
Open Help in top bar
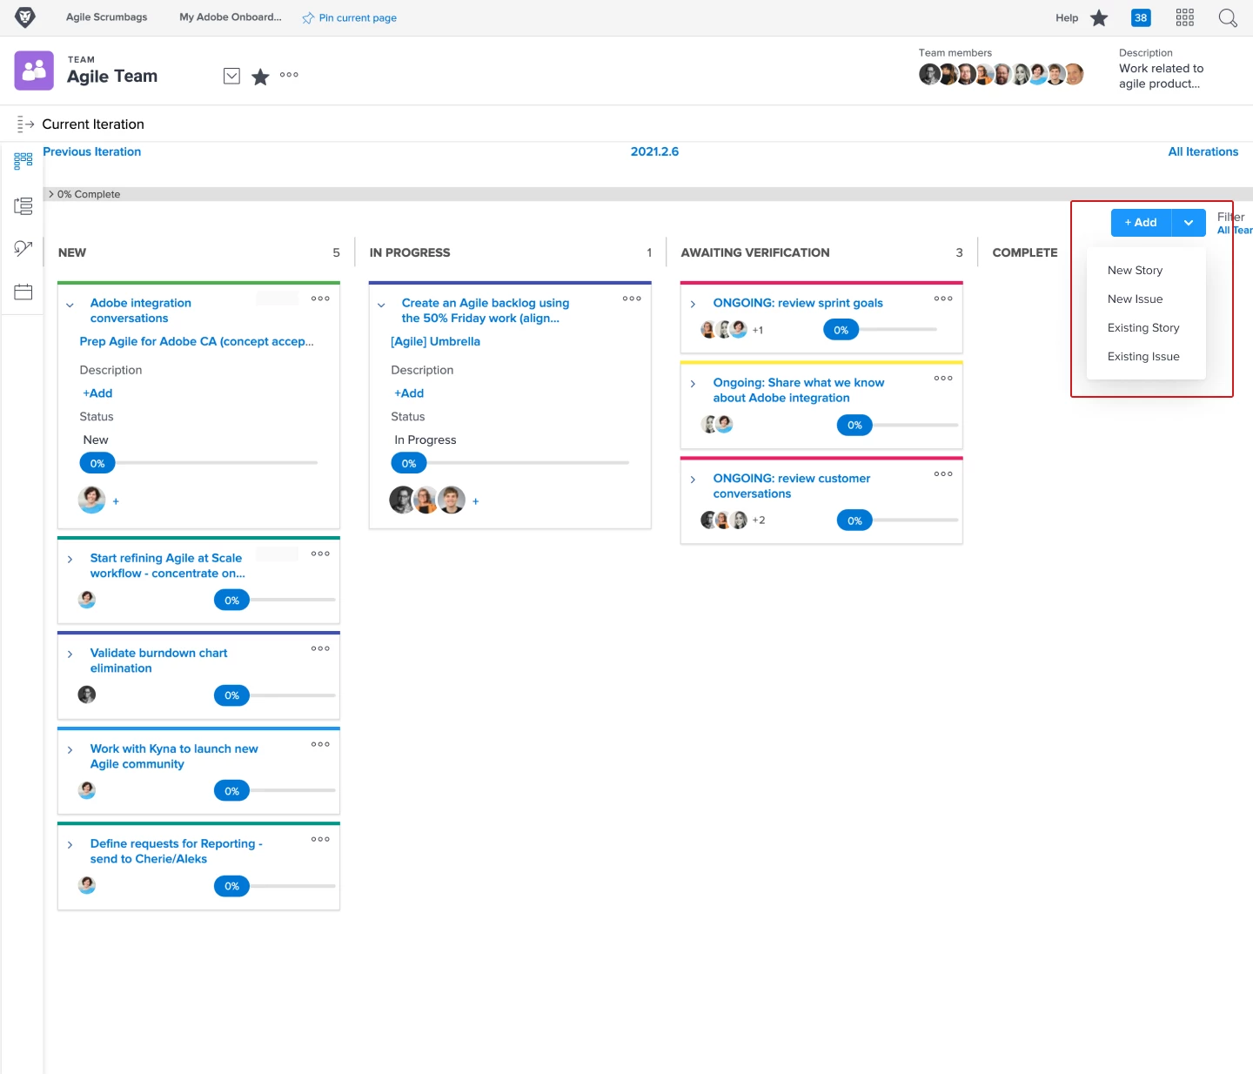1067,18
